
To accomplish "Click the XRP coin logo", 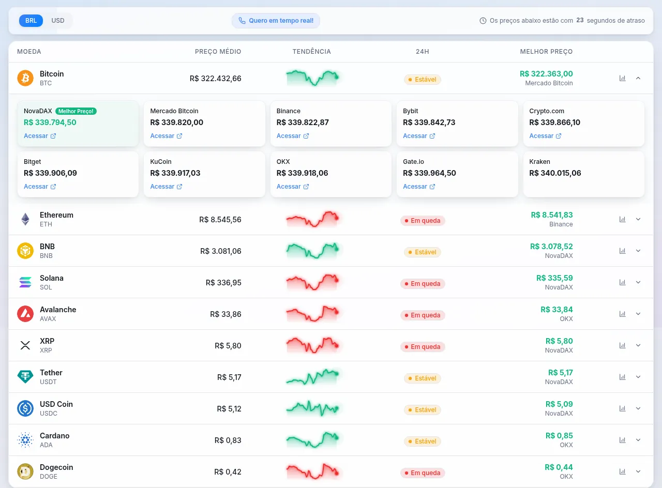I will coord(25,345).
